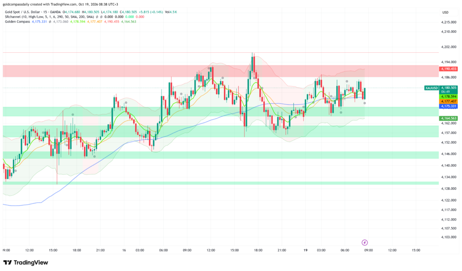Click the blue 4,175.331 axis label
Viewport: 462px width, 271px height.
pos(448,106)
